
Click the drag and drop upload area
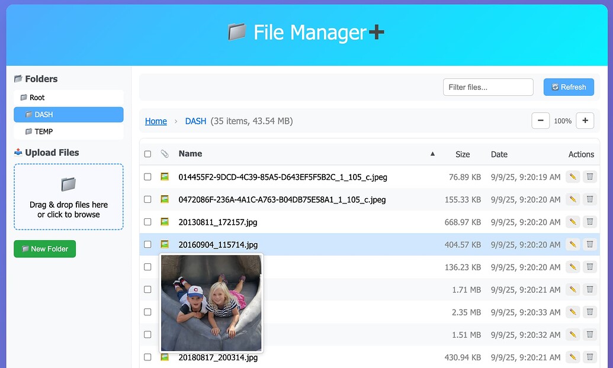point(69,196)
